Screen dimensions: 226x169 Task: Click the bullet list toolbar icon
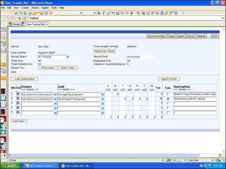122,13
